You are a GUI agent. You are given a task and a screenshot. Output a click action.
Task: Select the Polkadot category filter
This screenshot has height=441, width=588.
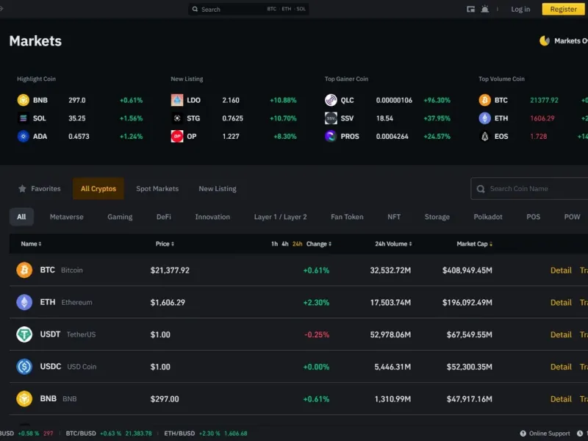[487, 217]
